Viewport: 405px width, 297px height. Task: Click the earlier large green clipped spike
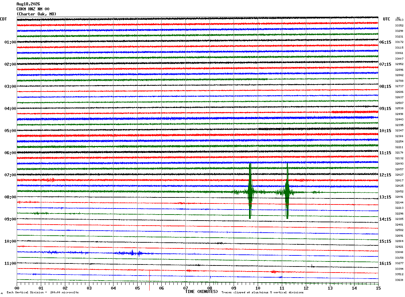[x=250, y=191]
